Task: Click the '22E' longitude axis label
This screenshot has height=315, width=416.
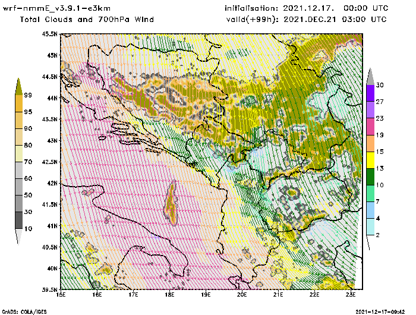Action: (x=314, y=295)
